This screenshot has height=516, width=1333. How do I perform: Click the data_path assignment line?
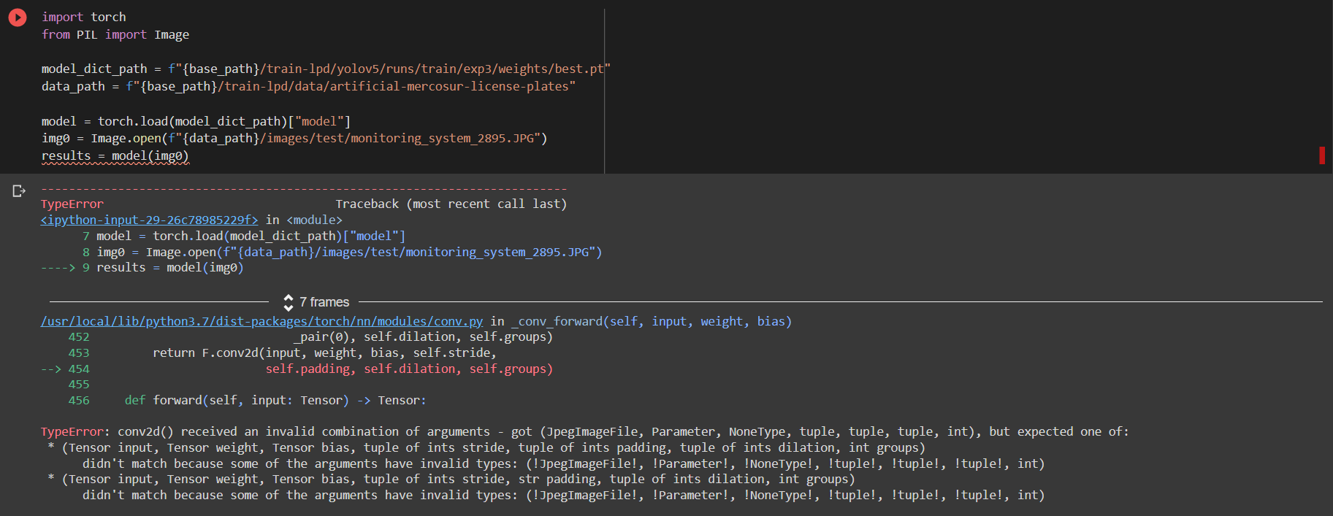(x=308, y=86)
